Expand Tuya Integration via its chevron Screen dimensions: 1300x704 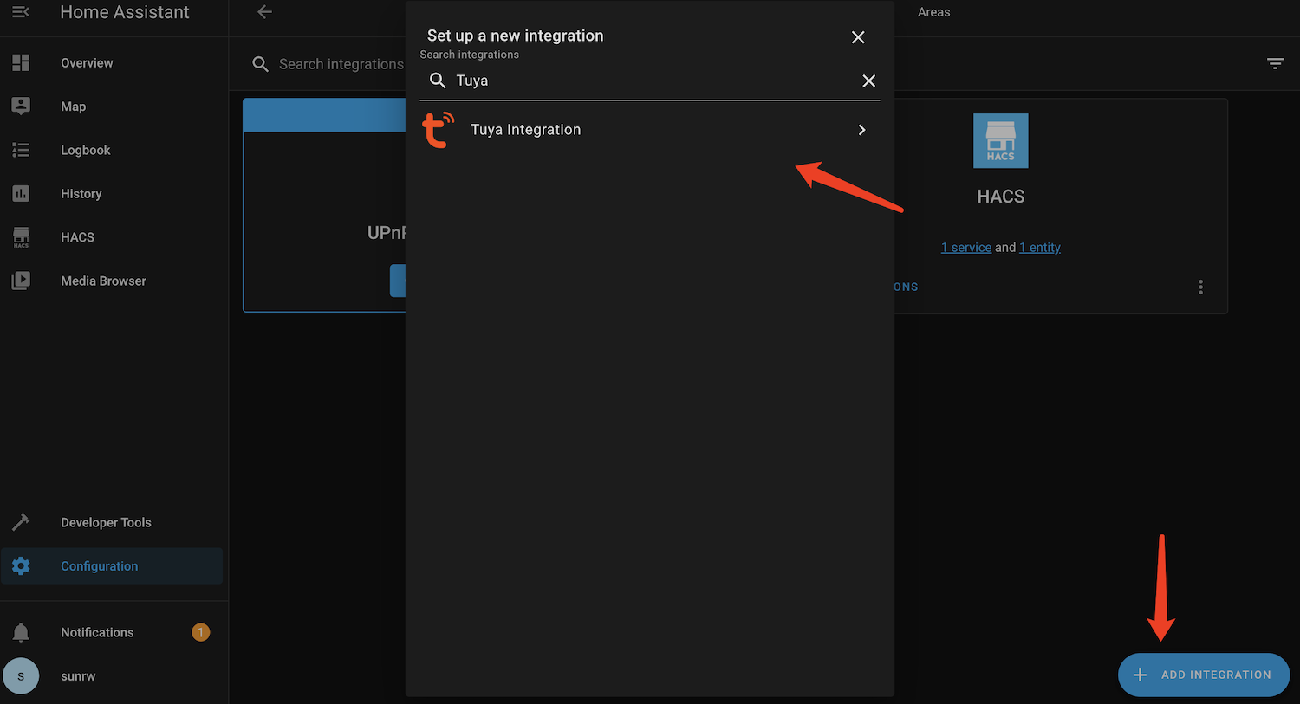[x=861, y=129]
